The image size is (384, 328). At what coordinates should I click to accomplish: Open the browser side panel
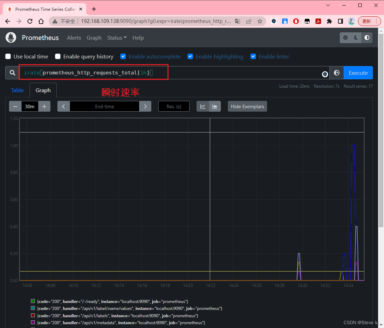point(341,21)
